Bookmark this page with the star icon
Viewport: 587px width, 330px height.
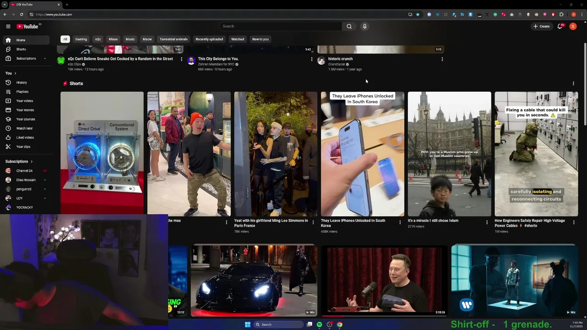point(417,14)
